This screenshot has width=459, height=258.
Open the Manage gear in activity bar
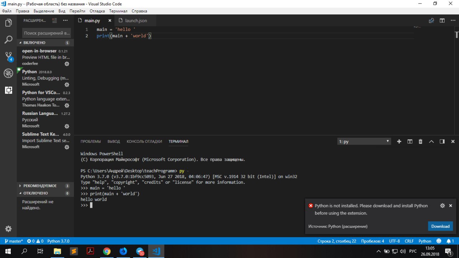tap(8, 229)
